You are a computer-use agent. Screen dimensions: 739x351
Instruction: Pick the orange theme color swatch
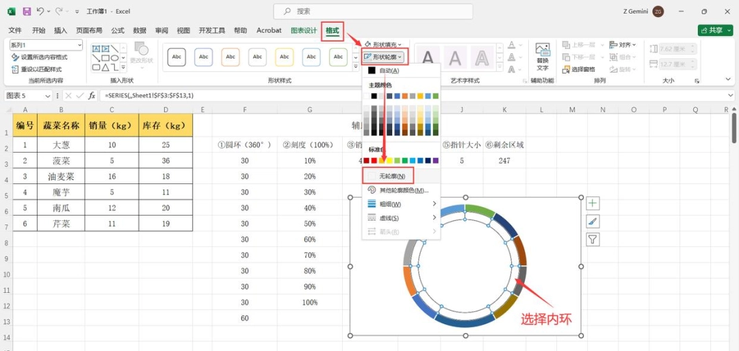(x=405, y=96)
